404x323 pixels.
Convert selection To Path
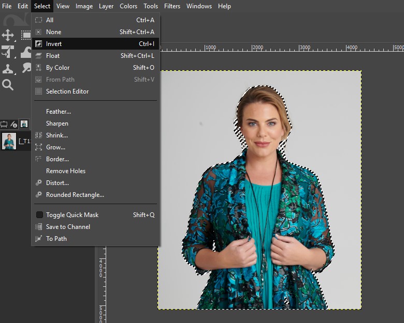tap(96, 239)
